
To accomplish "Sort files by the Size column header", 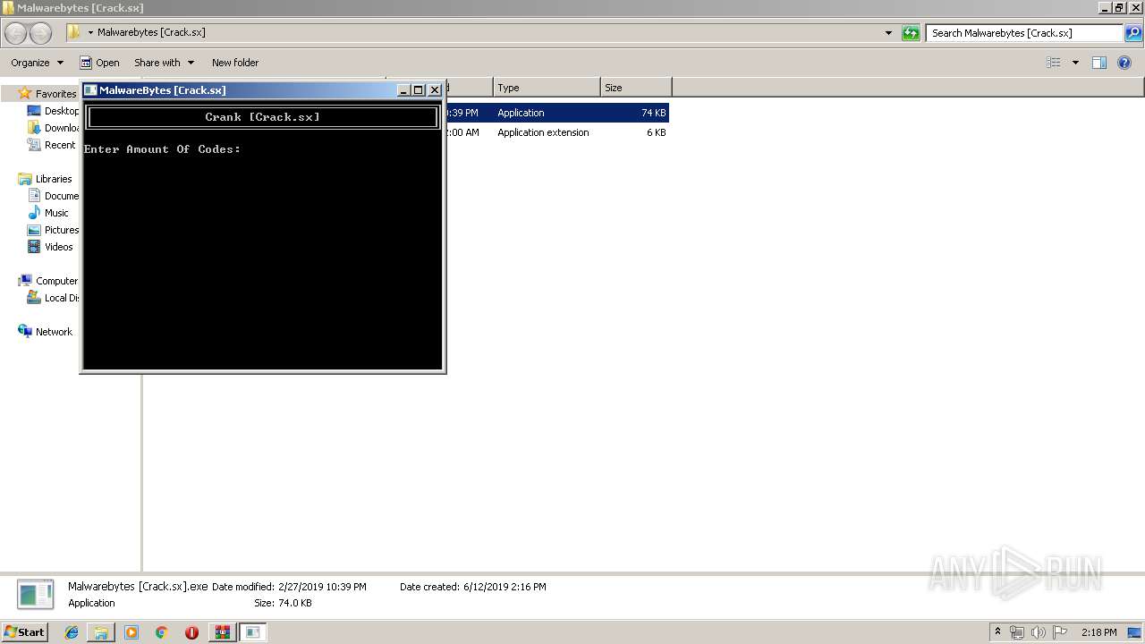I will [x=636, y=88].
